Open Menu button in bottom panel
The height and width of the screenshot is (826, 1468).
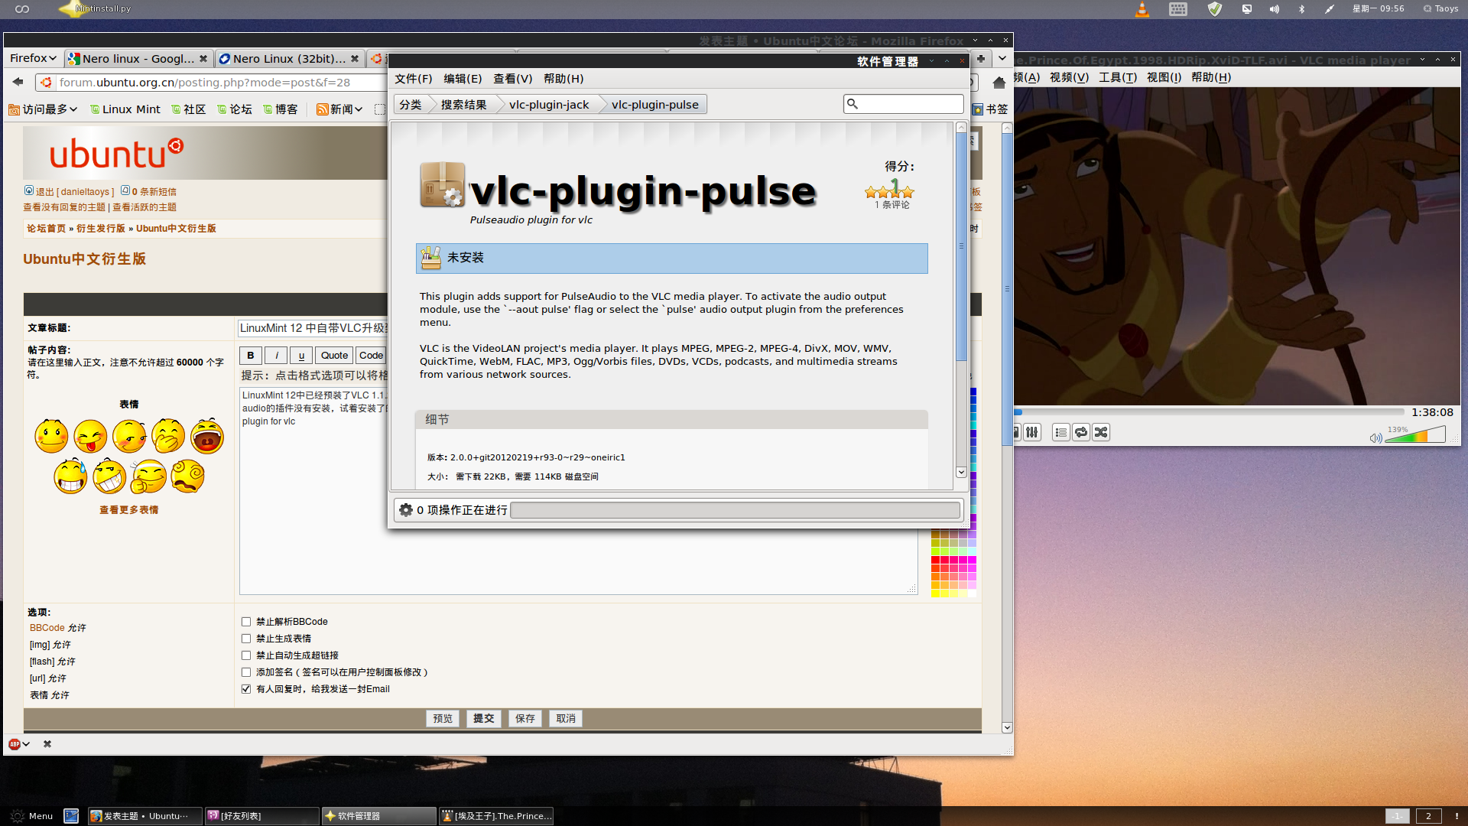point(31,816)
